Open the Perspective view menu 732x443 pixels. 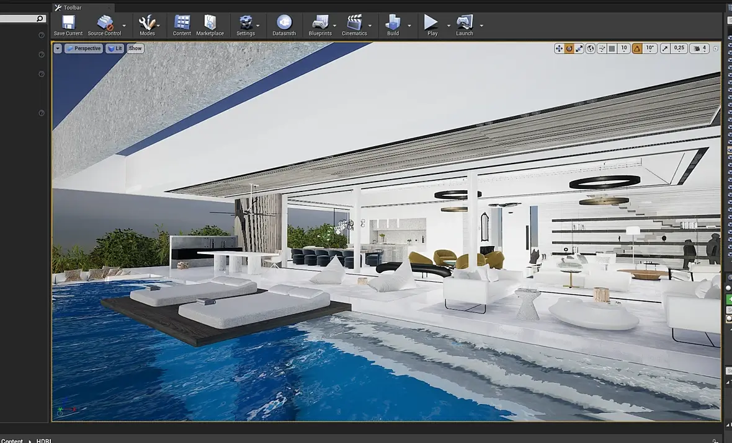tap(84, 48)
